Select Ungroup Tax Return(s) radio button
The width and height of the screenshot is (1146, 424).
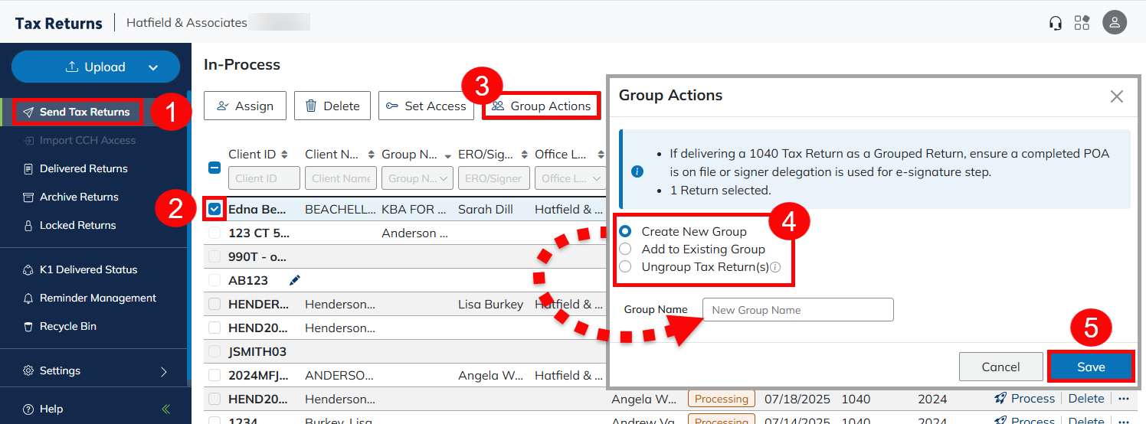coord(625,267)
